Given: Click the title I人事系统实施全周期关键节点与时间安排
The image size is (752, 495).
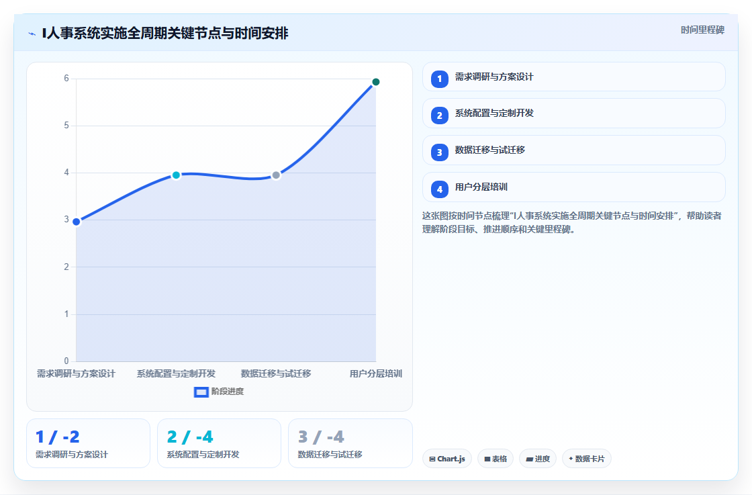Looking at the screenshot, I should click(x=165, y=33).
